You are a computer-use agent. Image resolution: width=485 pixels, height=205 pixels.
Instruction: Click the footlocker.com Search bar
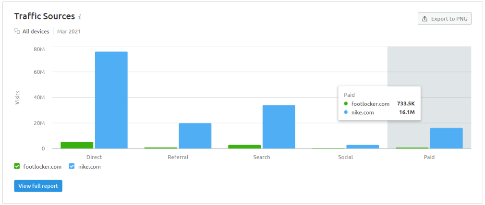(244, 147)
